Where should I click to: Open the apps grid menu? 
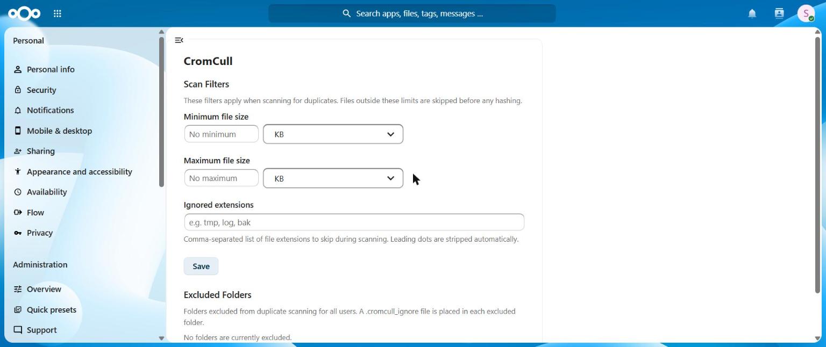(58, 13)
